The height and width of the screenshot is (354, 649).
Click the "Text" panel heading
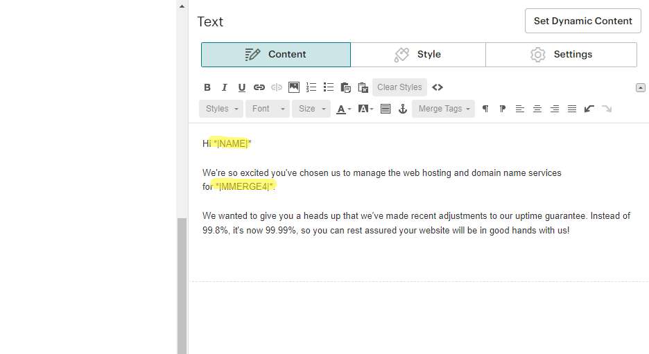coord(210,21)
